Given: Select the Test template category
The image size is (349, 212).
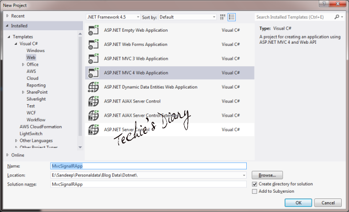Looking at the screenshot, I should (31, 106).
